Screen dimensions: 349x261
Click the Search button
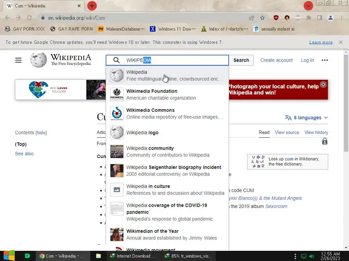[241, 60]
